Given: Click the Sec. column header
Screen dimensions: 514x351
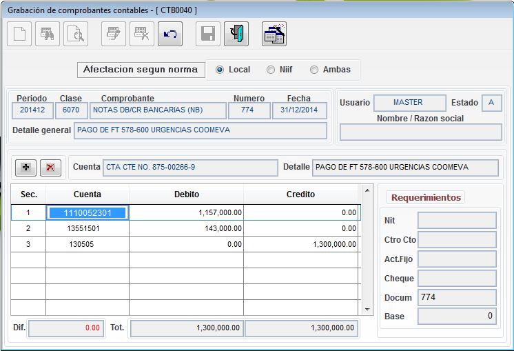Looking at the screenshot, I should [x=28, y=194].
